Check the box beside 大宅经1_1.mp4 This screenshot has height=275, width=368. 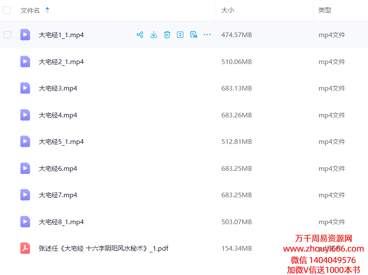8,35
